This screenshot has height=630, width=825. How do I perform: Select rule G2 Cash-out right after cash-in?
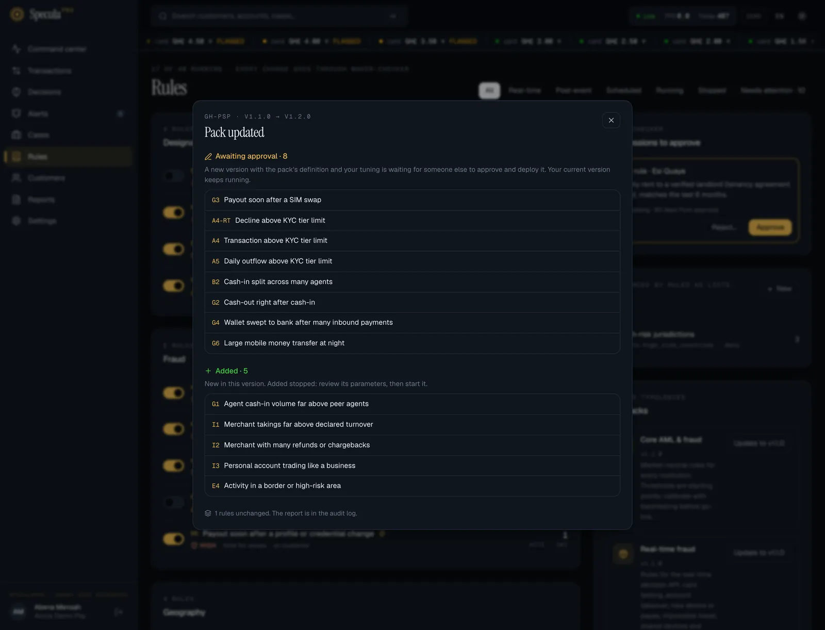pyautogui.click(x=412, y=303)
